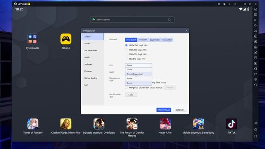Click the search magnifier icon
The image size is (265, 149).
[169, 19]
